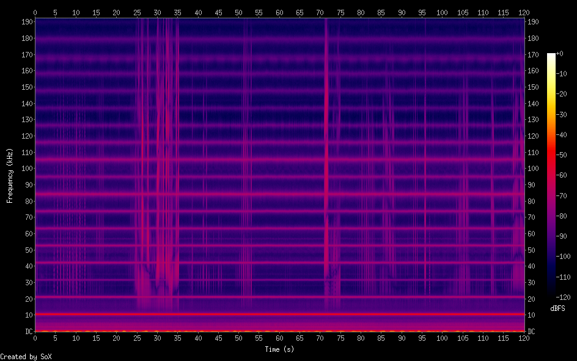Click the "Time (s)" axis label
The width and height of the screenshot is (577, 361).
(x=279, y=349)
